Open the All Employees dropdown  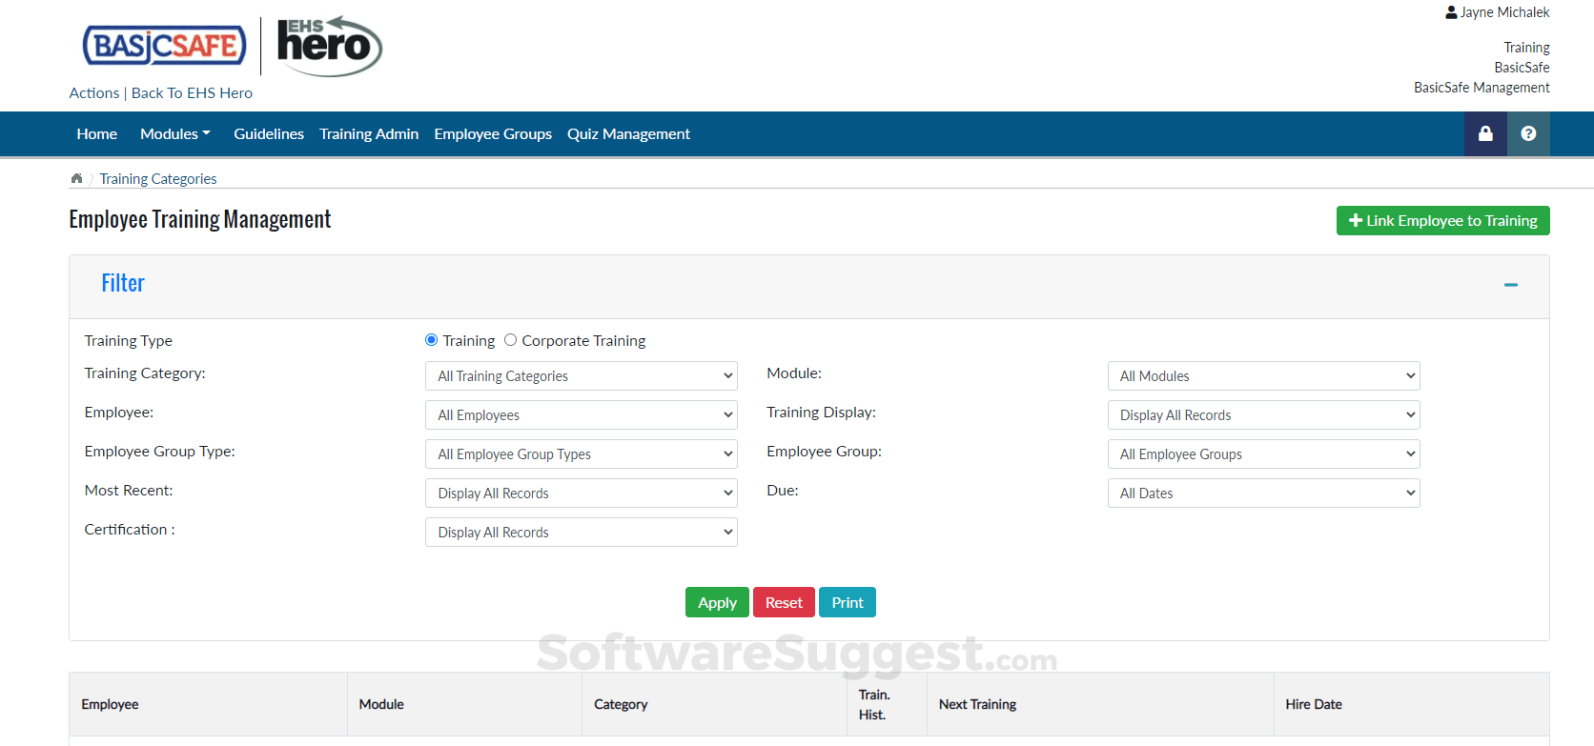582,415
